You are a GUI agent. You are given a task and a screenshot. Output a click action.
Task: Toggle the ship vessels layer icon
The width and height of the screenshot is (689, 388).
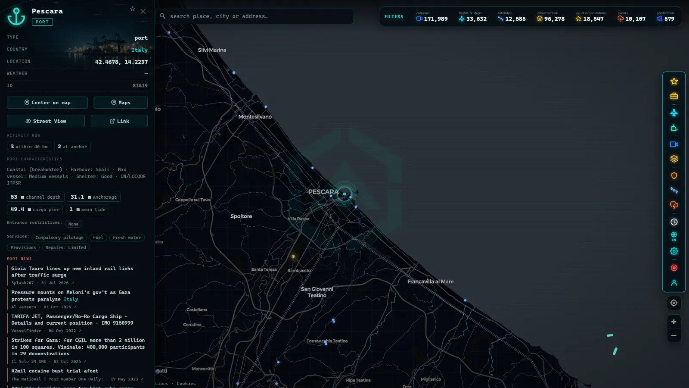point(674,128)
